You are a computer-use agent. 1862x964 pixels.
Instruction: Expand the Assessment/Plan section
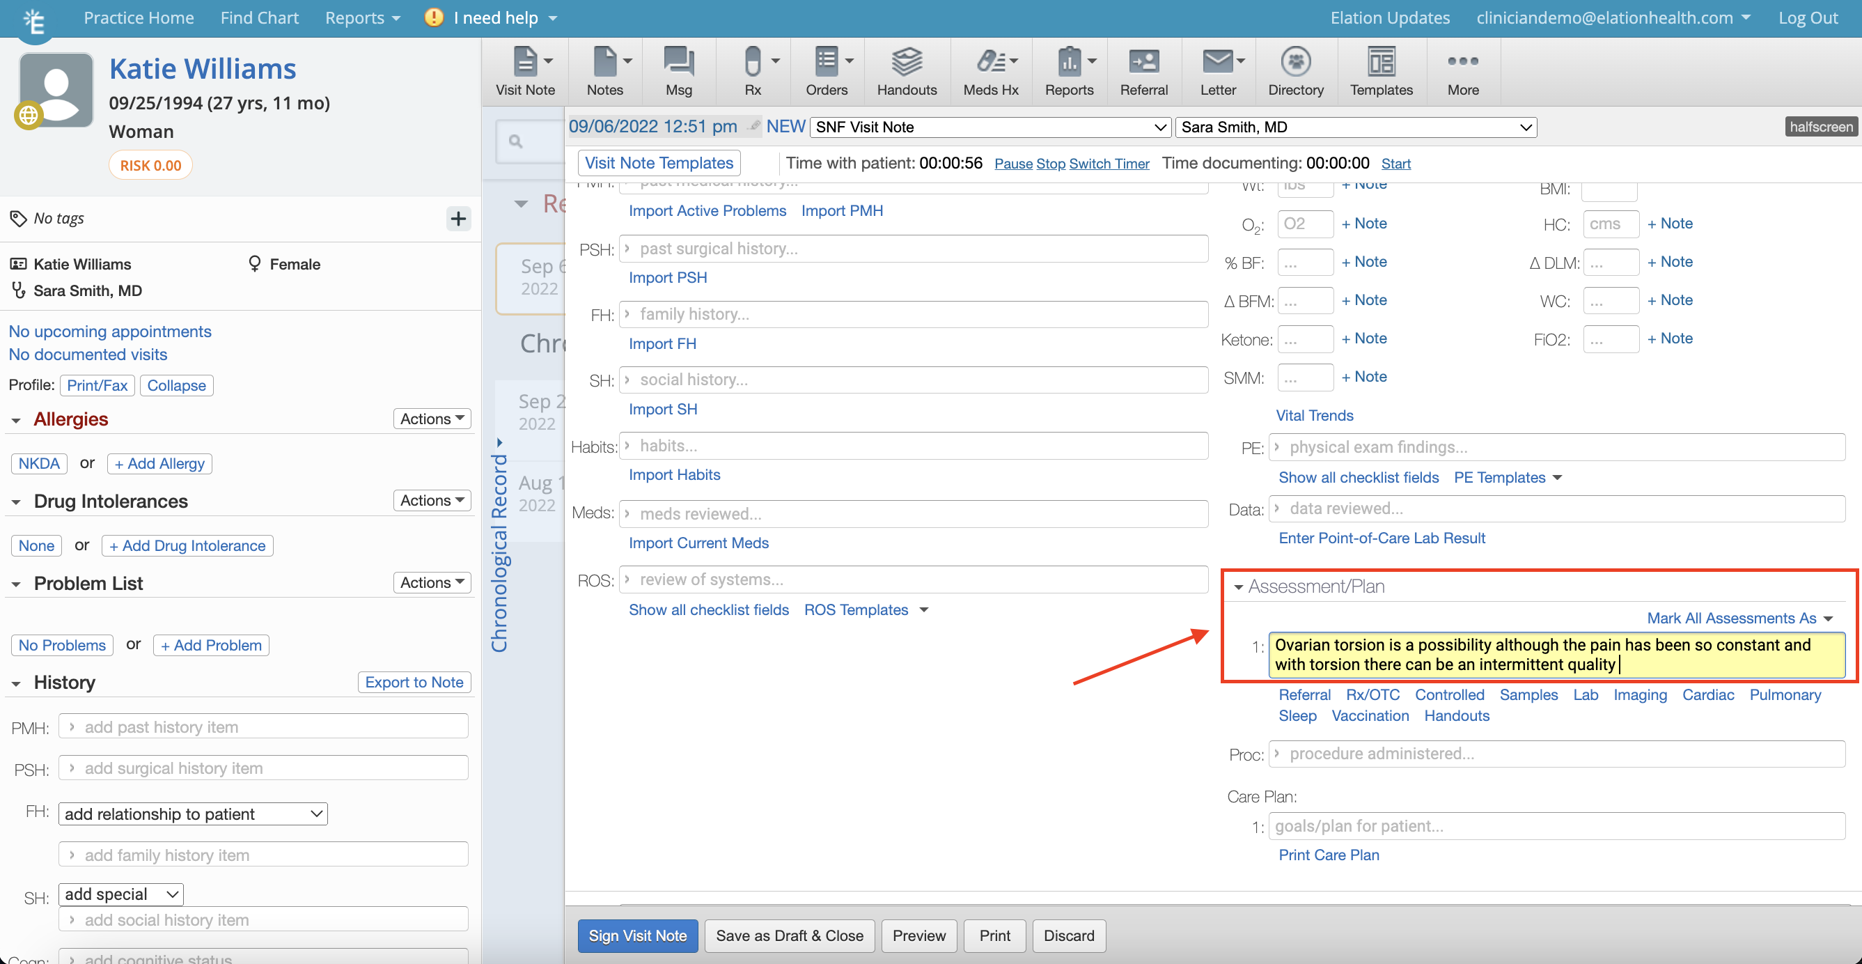tap(1239, 585)
